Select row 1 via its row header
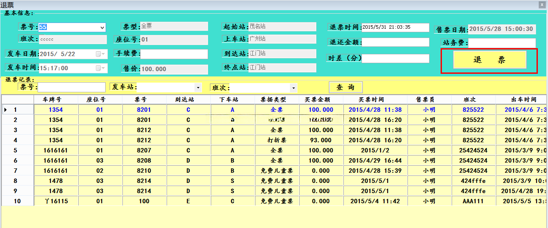Image resolution: width=548 pixels, height=228 pixels. [x=18, y=110]
